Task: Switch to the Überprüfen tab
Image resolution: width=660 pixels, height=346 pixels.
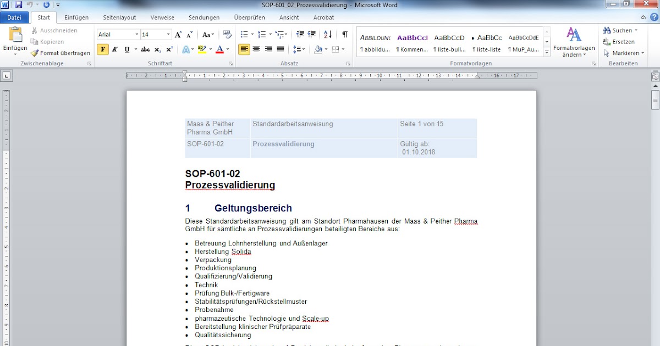Action: (249, 18)
